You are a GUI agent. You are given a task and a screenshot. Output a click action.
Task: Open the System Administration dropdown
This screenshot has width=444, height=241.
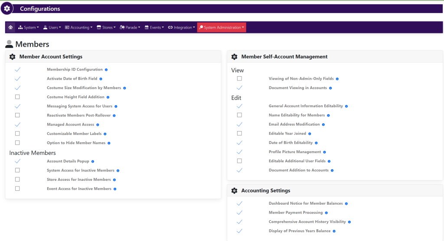pos(222,27)
